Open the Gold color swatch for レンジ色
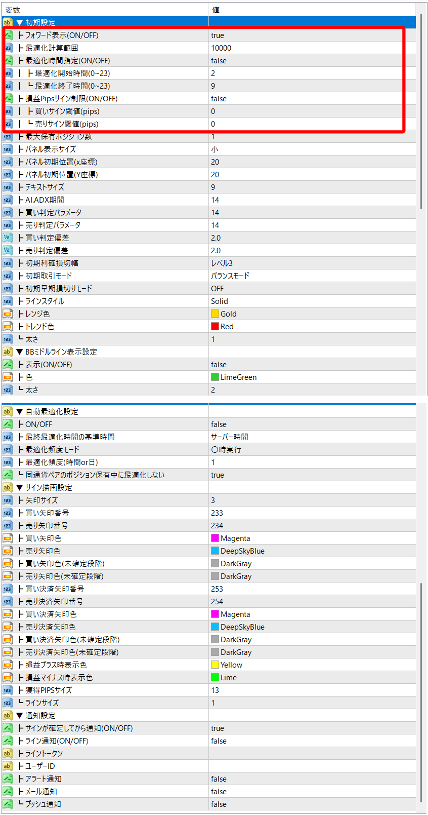Viewport: 428px width, 815px height. click(215, 314)
